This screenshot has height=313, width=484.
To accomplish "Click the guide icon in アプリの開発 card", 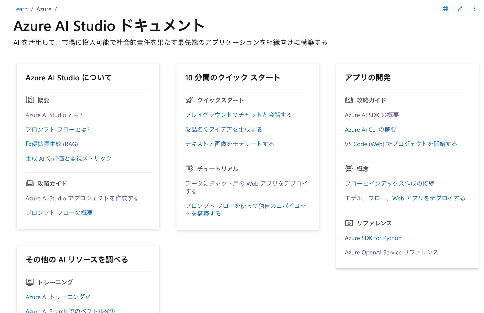I will tap(349, 100).
